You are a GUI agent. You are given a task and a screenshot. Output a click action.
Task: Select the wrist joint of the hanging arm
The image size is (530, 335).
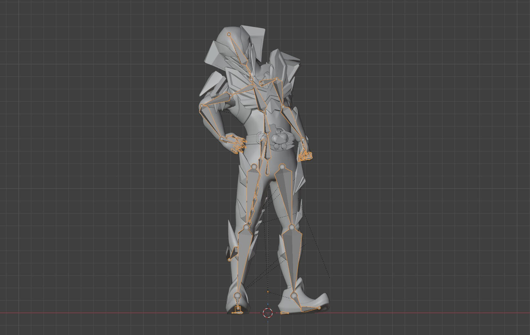coord(303,140)
